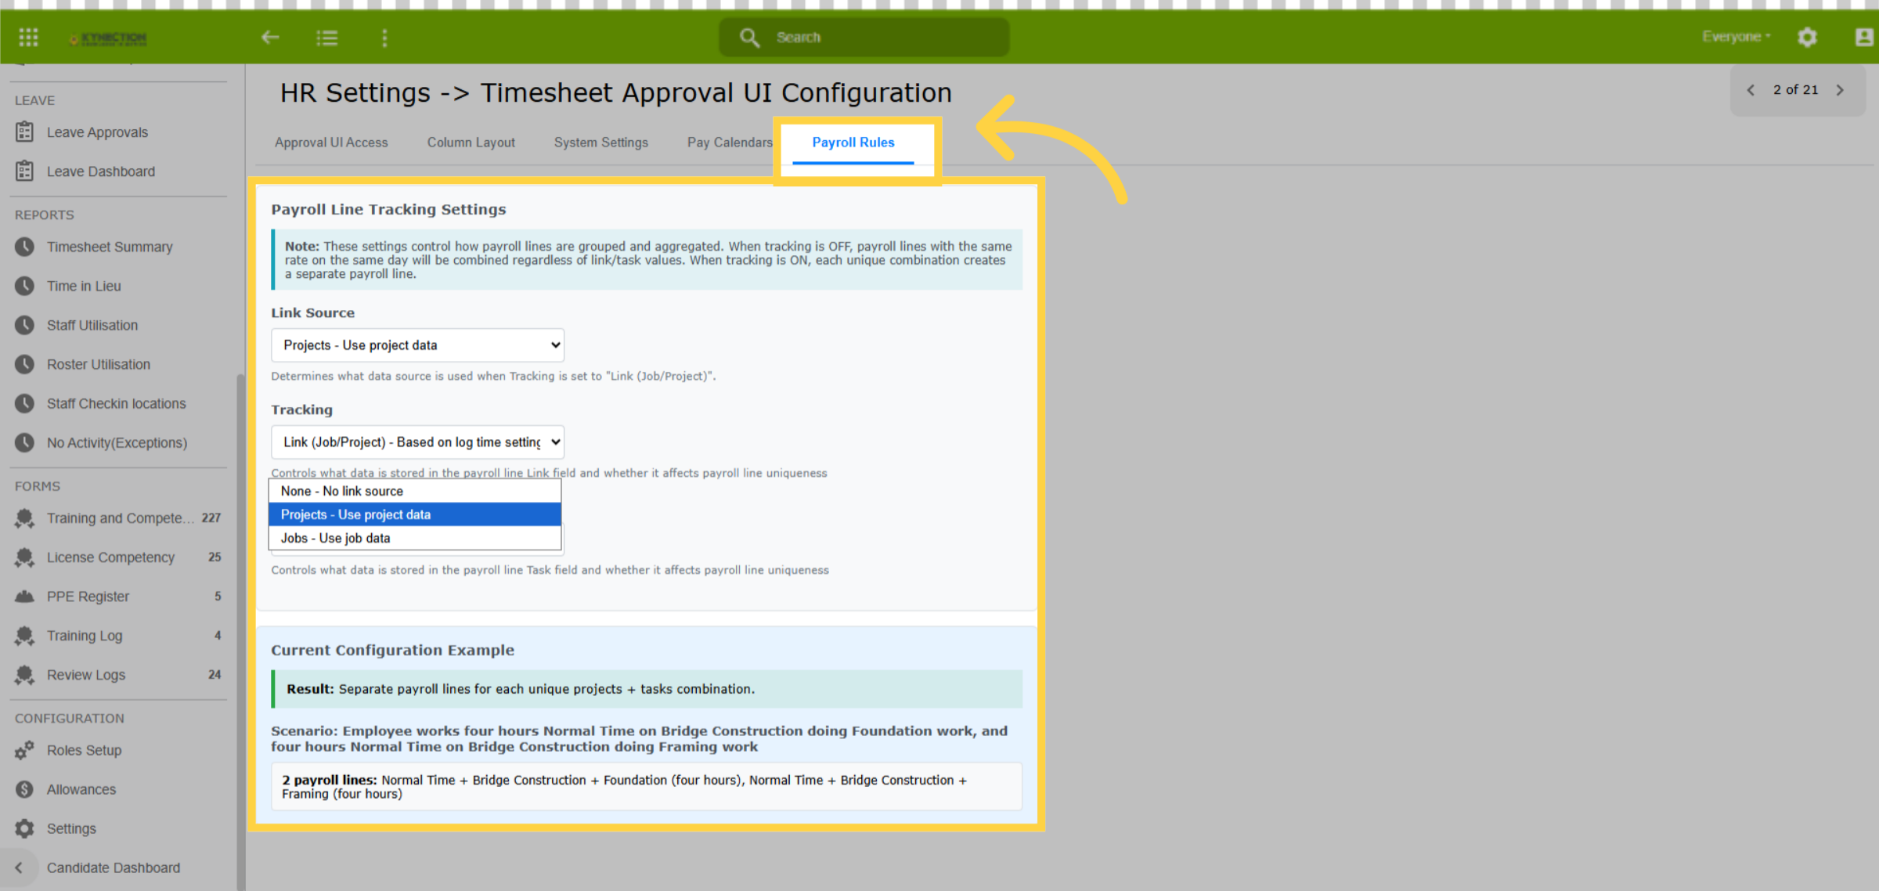
Task: Open the Roles Setup gears icon
Action: click(x=25, y=750)
